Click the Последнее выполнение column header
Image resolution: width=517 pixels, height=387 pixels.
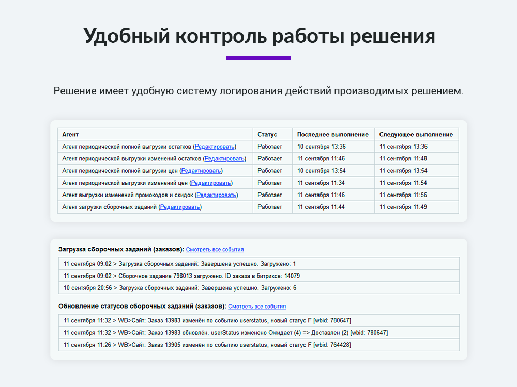333,134
